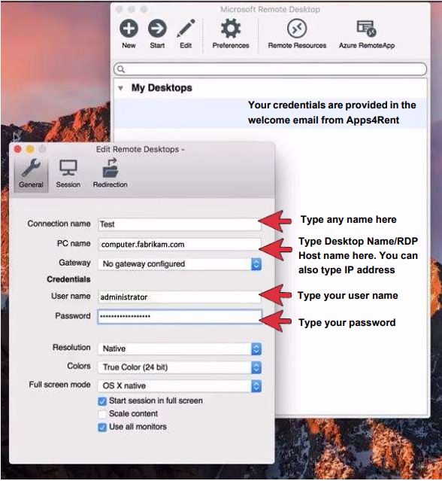Toggle Use all monitors checkbox
This screenshot has height=481, width=442.
point(102,427)
